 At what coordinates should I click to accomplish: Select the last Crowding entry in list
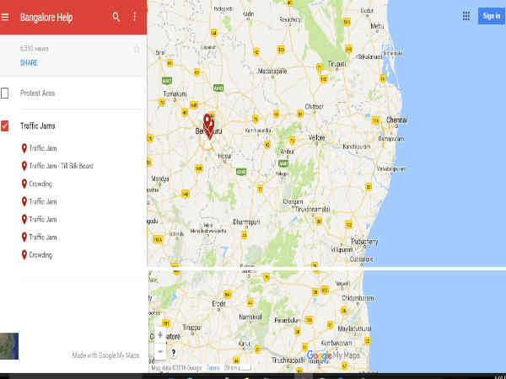40,254
